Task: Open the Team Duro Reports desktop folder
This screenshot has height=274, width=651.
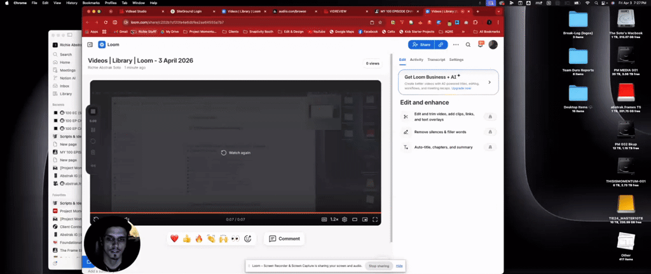Action: (578, 62)
